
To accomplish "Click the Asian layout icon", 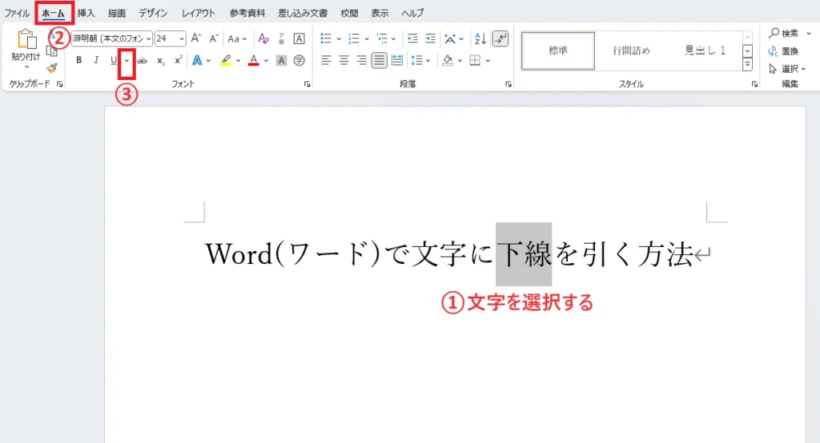I will point(450,38).
